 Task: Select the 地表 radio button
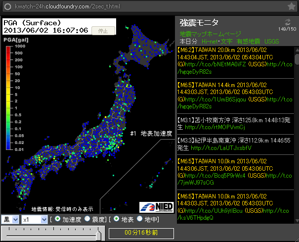click(116, 219)
